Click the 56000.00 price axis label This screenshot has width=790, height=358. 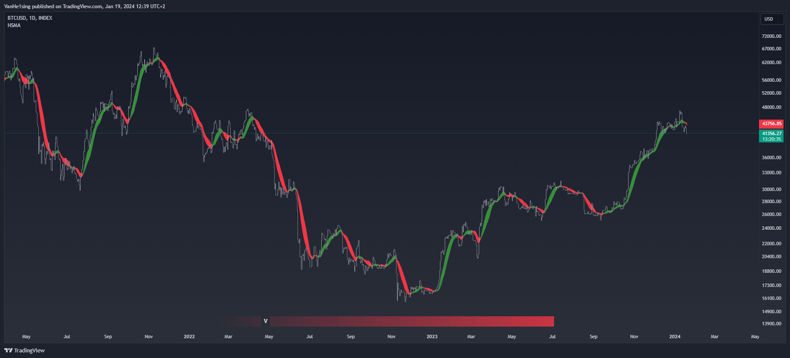(771, 80)
